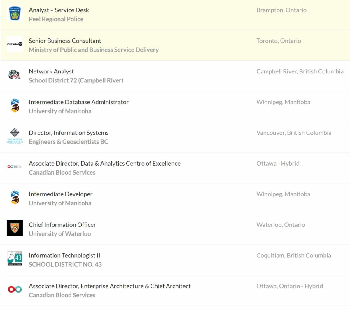Click the School District 72 logo
This screenshot has height=311, width=350.
tap(15, 75)
